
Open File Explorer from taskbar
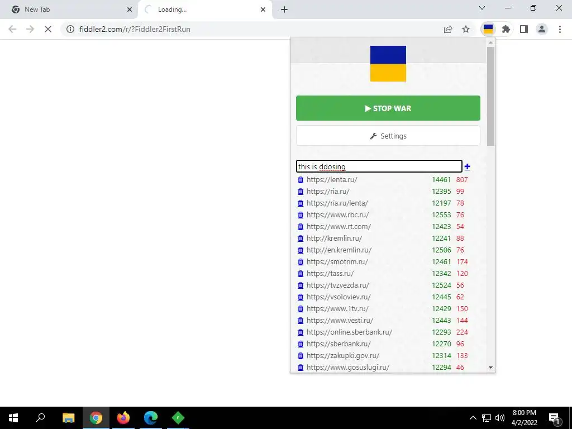(x=68, y=418)
